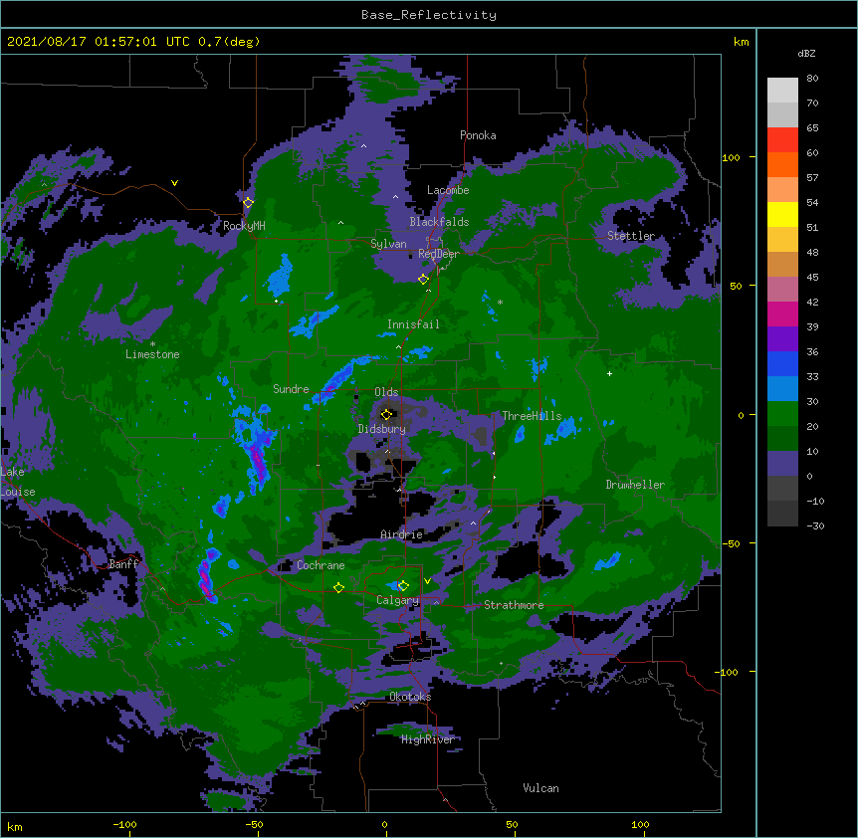Viewport: 858px width, 838px height.
Task: Click the yellow marker at Calgary
Action: tap(403, 586)
